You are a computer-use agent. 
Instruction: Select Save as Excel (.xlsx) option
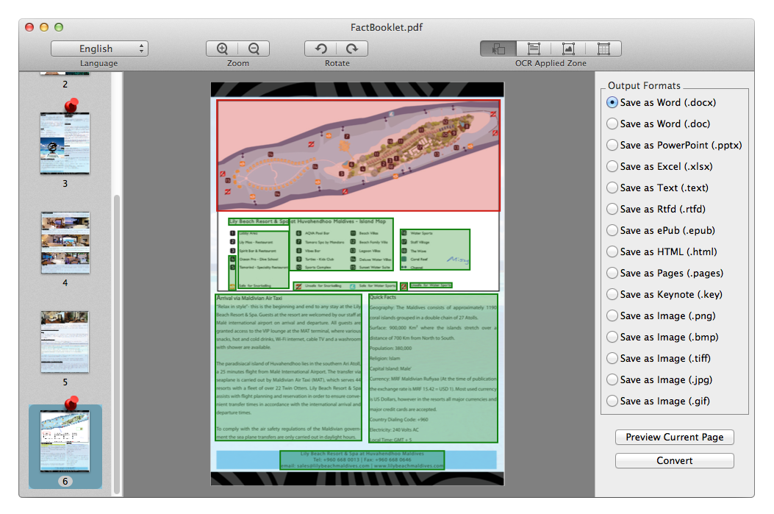pos(659,166)
